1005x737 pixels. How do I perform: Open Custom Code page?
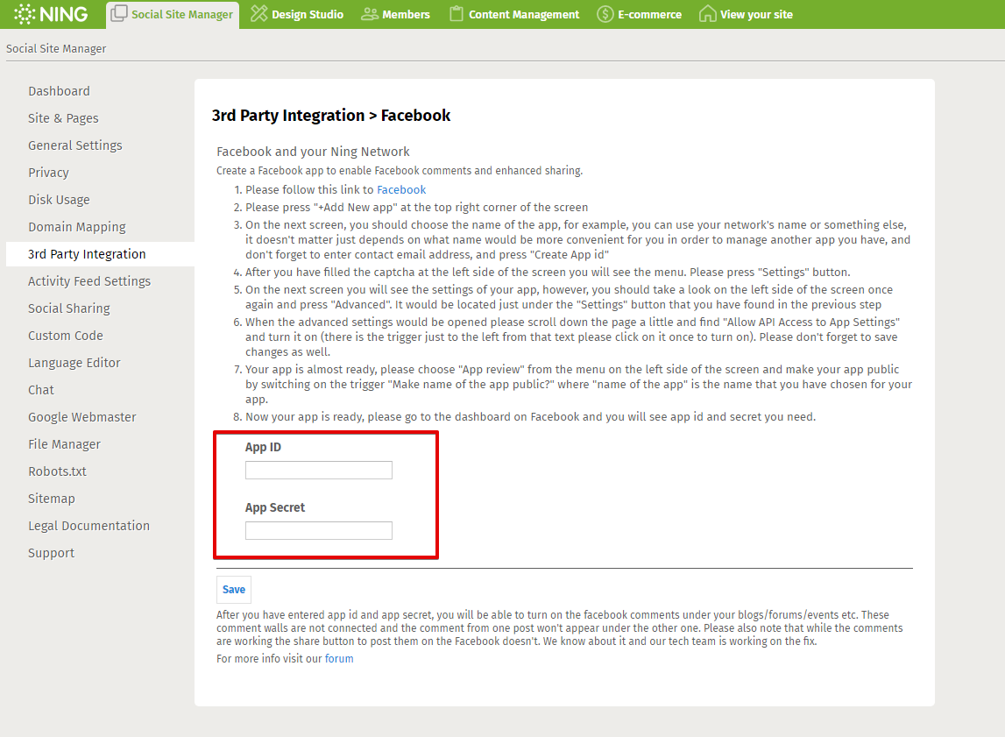66,336
